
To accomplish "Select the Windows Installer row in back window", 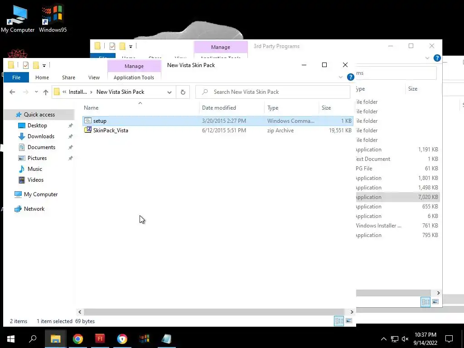I will (398, 226).
